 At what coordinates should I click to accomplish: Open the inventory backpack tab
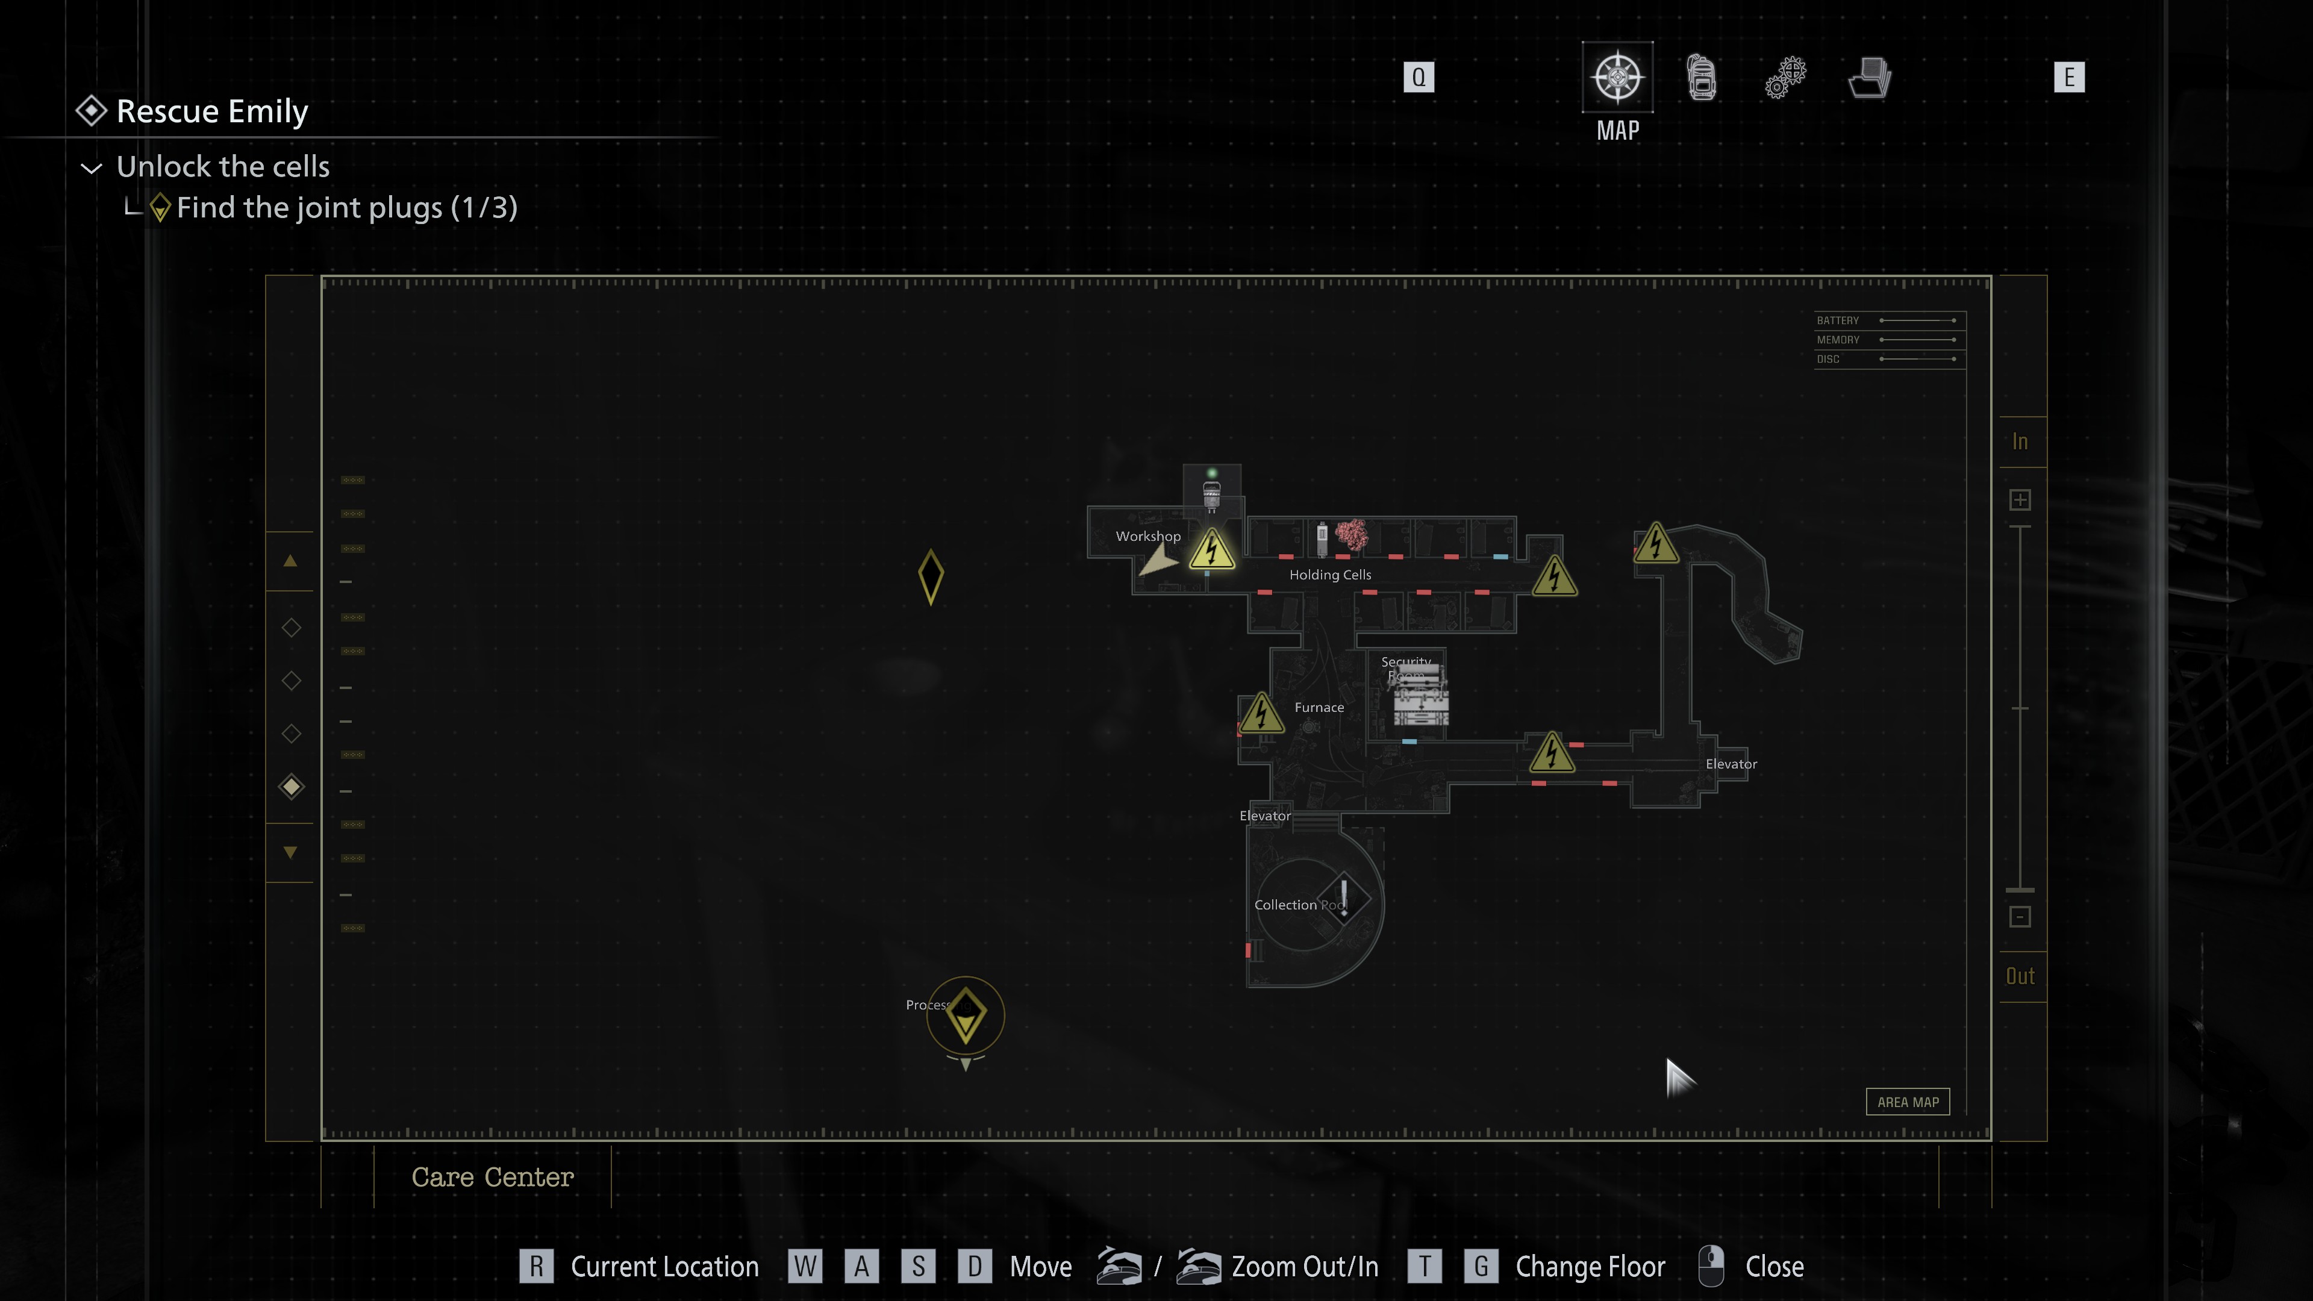click(1702, 77)
